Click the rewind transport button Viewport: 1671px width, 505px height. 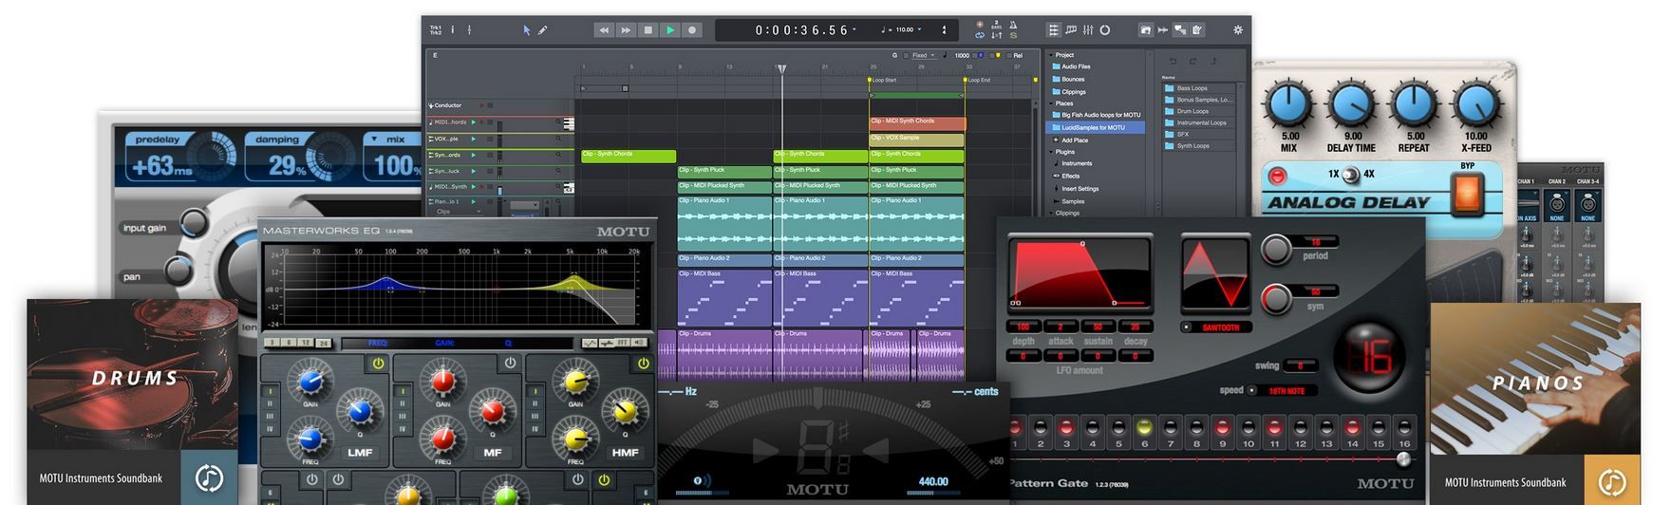(604, 30)
